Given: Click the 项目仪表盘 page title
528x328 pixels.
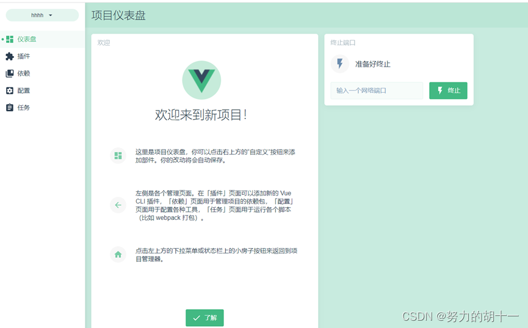Looking at the screenshot, I should pos(118,15).
